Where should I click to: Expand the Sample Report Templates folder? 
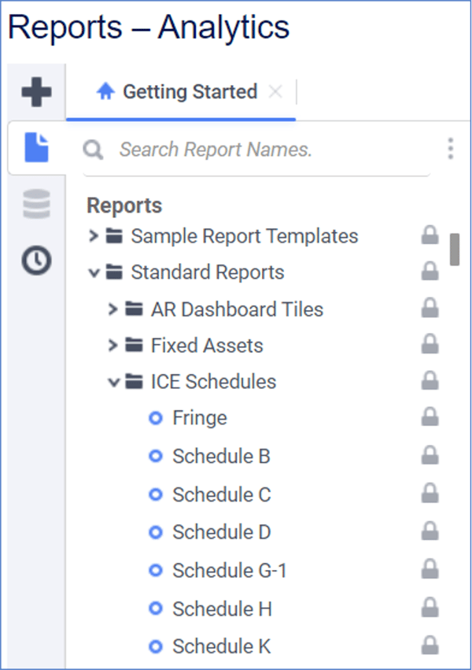coord(94,235)
